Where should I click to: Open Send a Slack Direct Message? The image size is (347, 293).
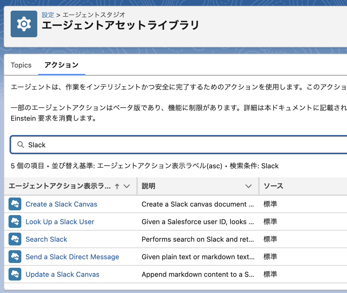click(72, 257)
